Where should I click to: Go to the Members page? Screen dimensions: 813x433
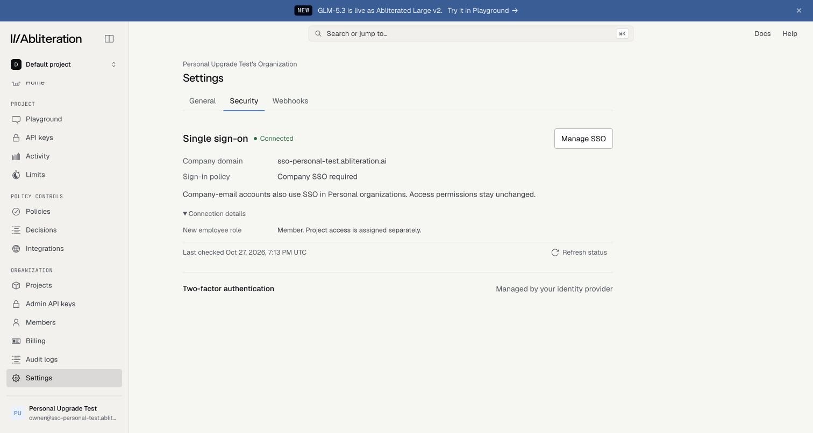click(x=64, y=322)
